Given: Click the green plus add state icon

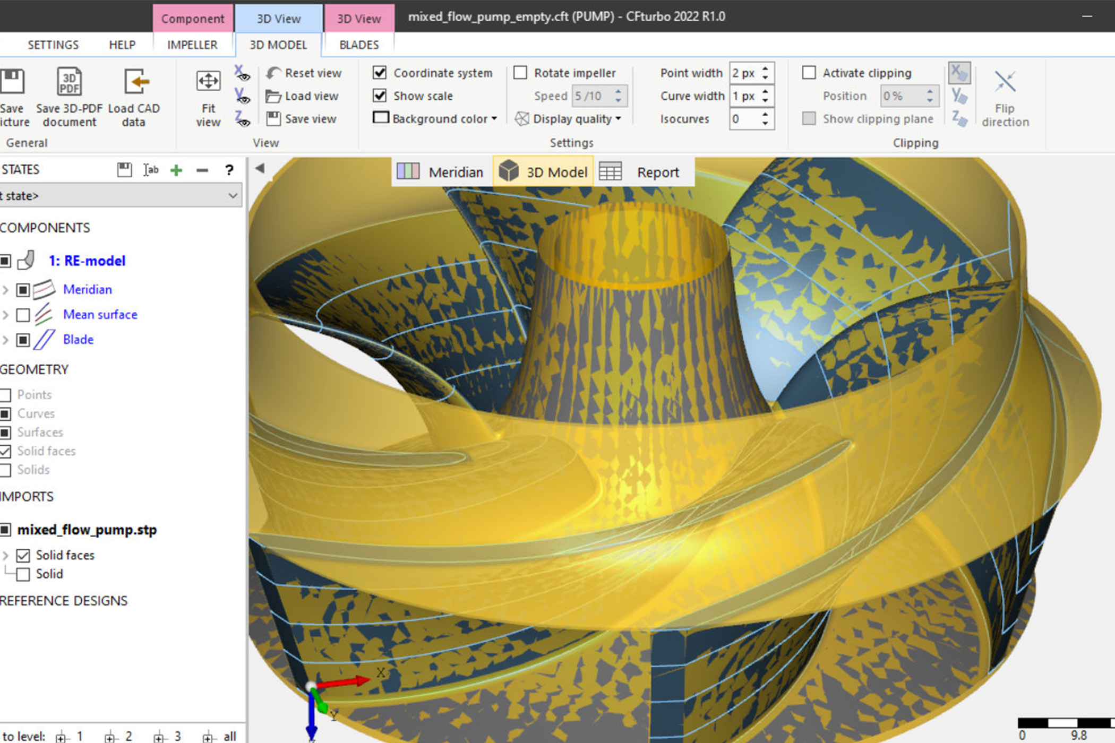Looking at the screenshot, I should pyautogui.click(x=176, y=170).
